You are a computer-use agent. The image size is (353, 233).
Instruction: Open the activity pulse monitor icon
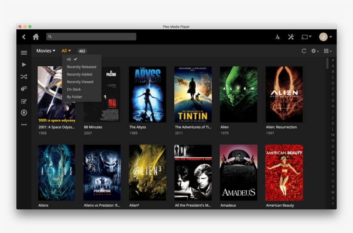[x=278, y=37]
